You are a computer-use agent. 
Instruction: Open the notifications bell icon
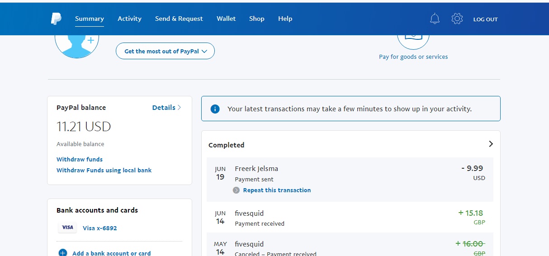coord(435,19)
